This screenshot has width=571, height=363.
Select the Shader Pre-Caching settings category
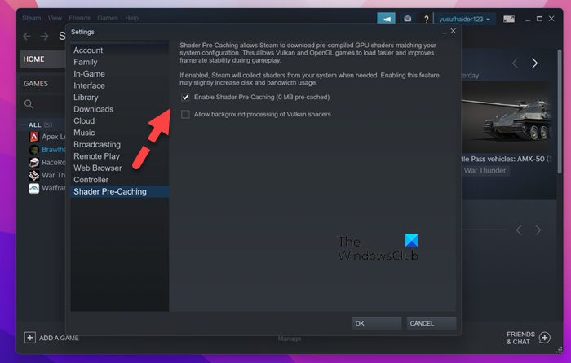119,191
